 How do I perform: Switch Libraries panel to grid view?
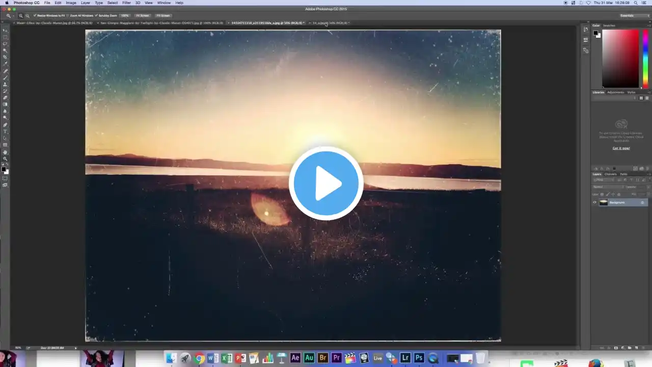click(642, 98)
